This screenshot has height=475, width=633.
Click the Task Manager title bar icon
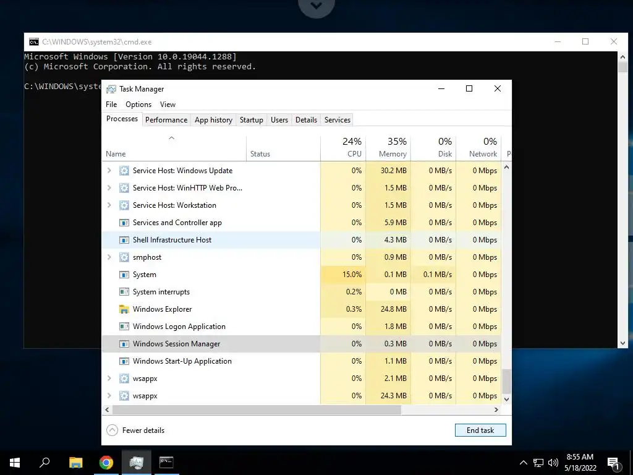[x=111, y=89]
